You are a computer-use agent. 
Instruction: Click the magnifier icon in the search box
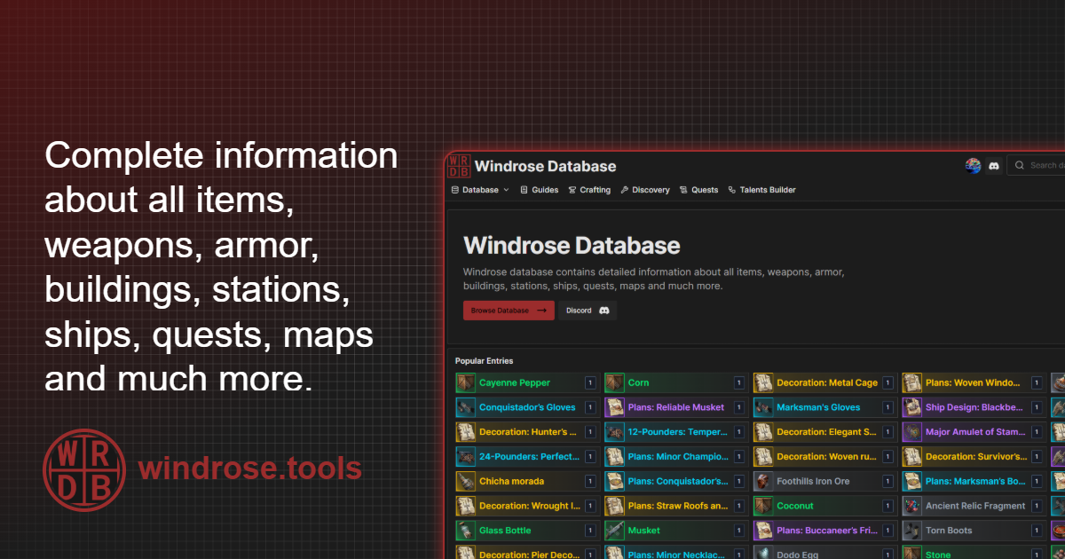pos(1021,165)
